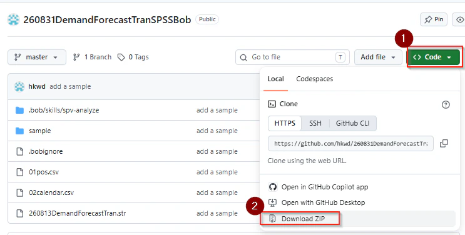The width and height of the screenshot is (465, 235).
Task: Click the file icon beside 01pos.csv
Action: [x=19, y=172]
